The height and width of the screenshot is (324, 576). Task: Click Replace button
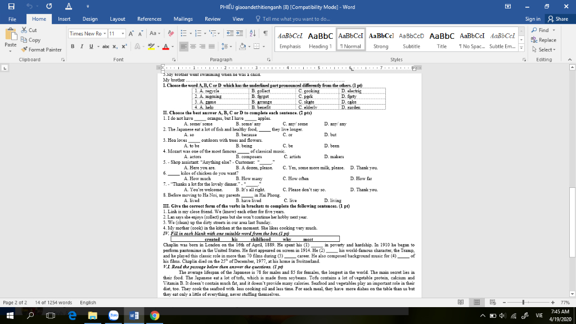[x=544, y=40]
